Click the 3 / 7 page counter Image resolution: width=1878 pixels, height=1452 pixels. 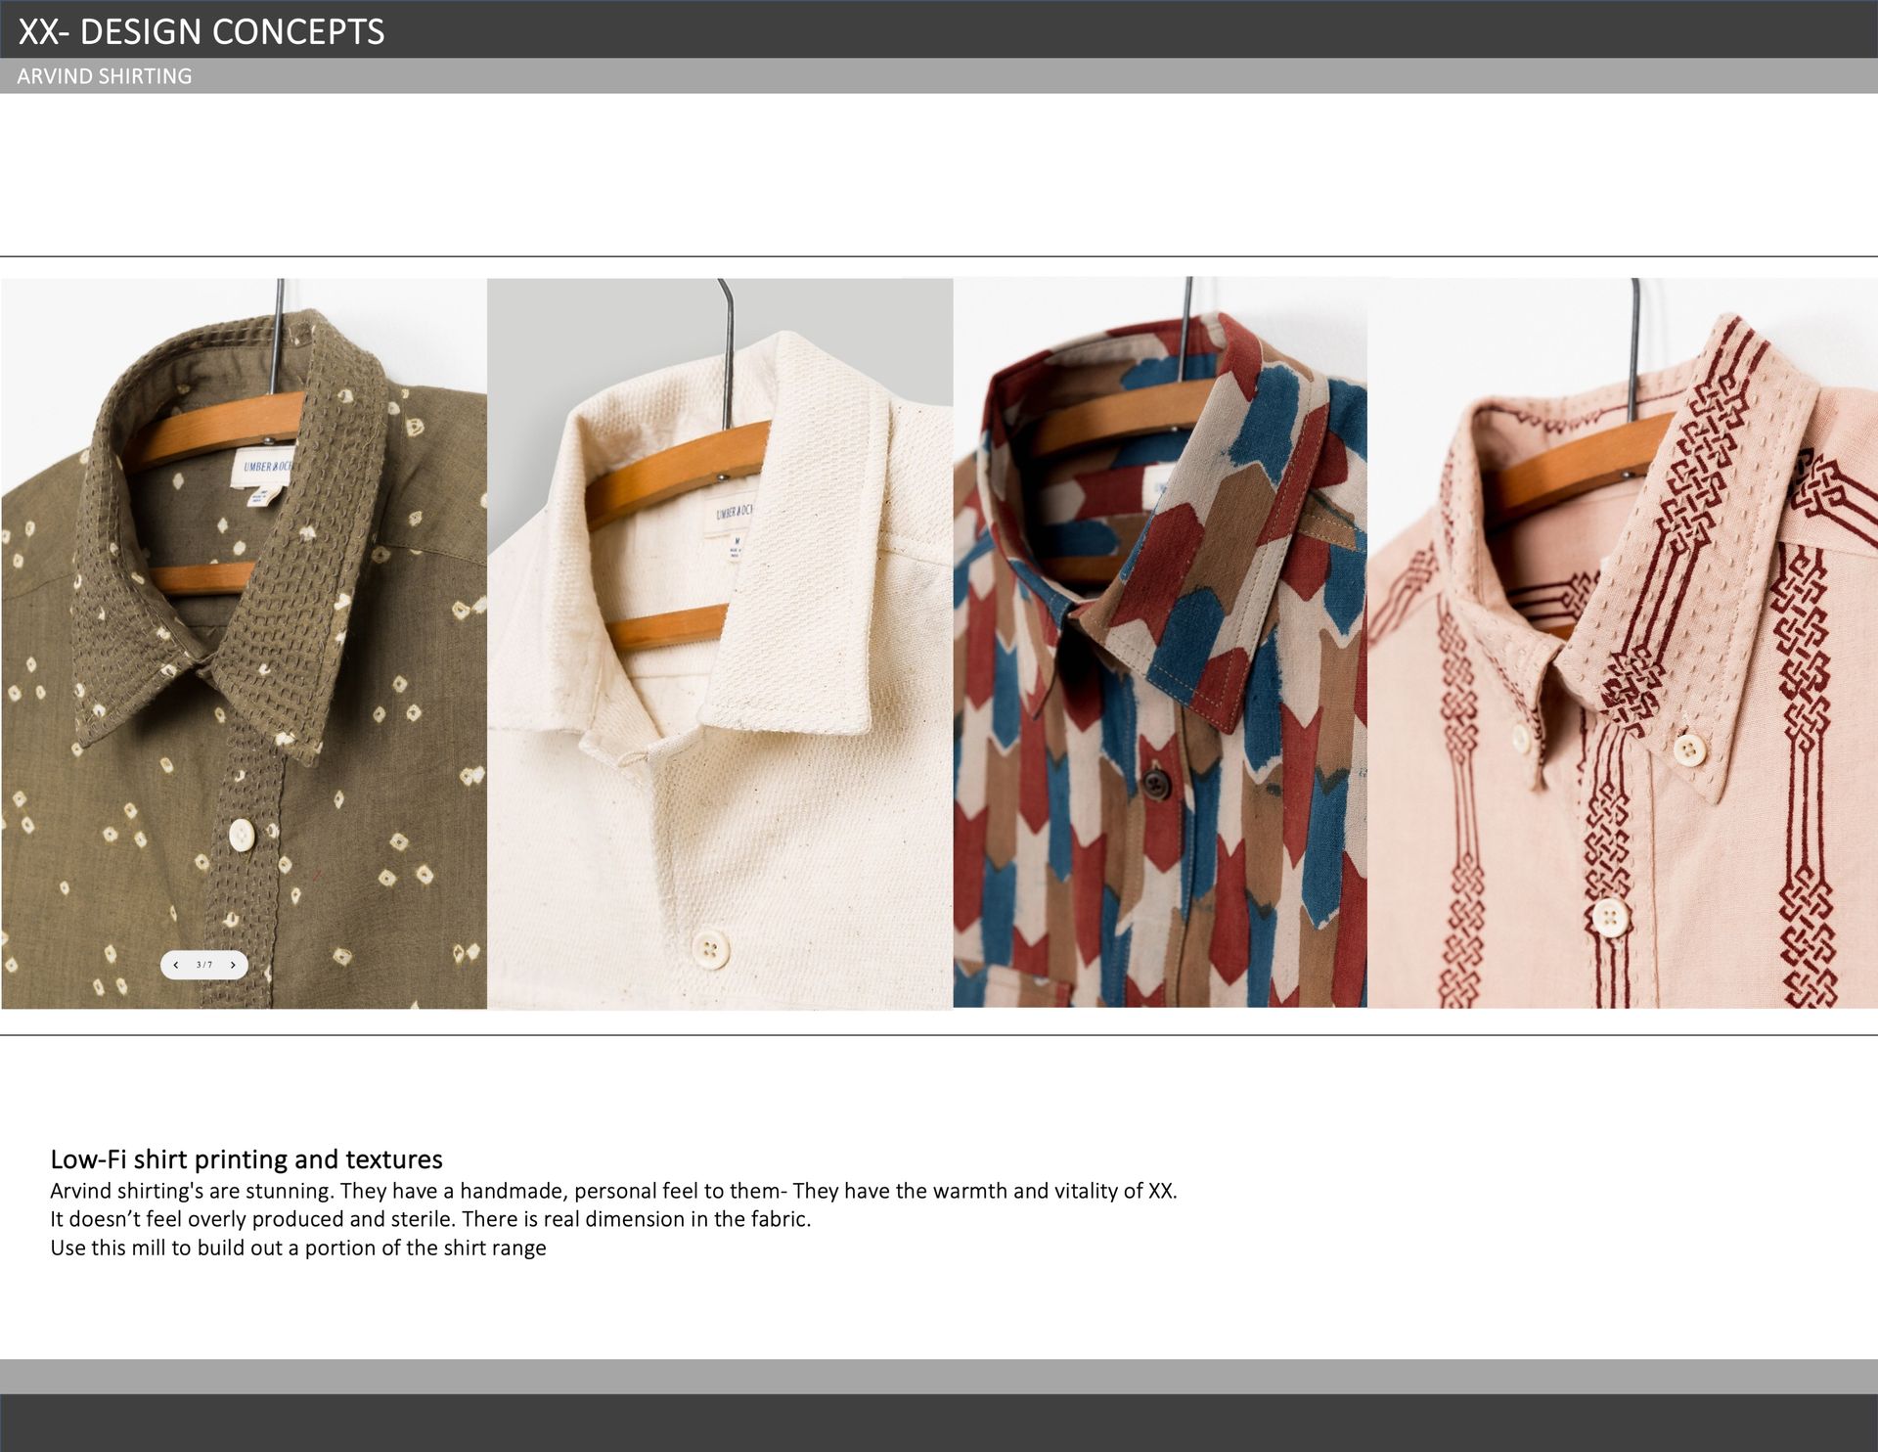tap(204, 965)
